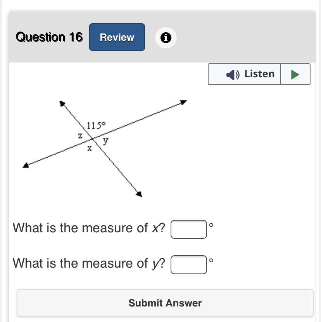Click the upper-right arrowhead of the diagram
The image size is (321, 322).
click(183, 102)
